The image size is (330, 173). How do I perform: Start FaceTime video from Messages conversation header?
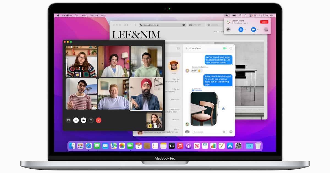tap(225, 48)
